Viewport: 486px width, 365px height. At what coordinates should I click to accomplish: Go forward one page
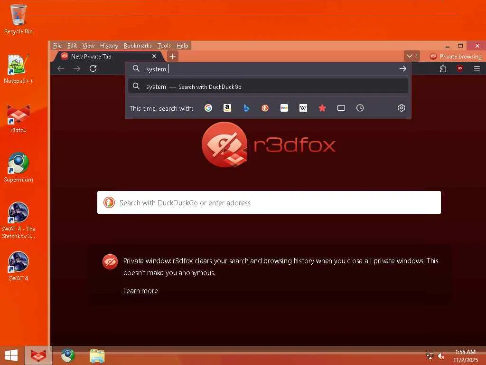coord(77,68)
